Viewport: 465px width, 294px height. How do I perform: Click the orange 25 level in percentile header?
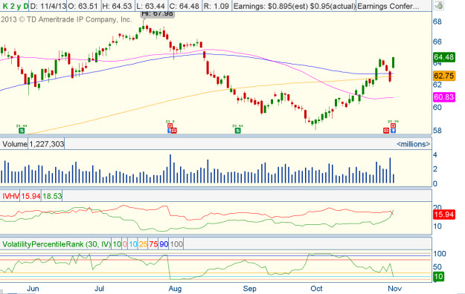click(143, 244)
